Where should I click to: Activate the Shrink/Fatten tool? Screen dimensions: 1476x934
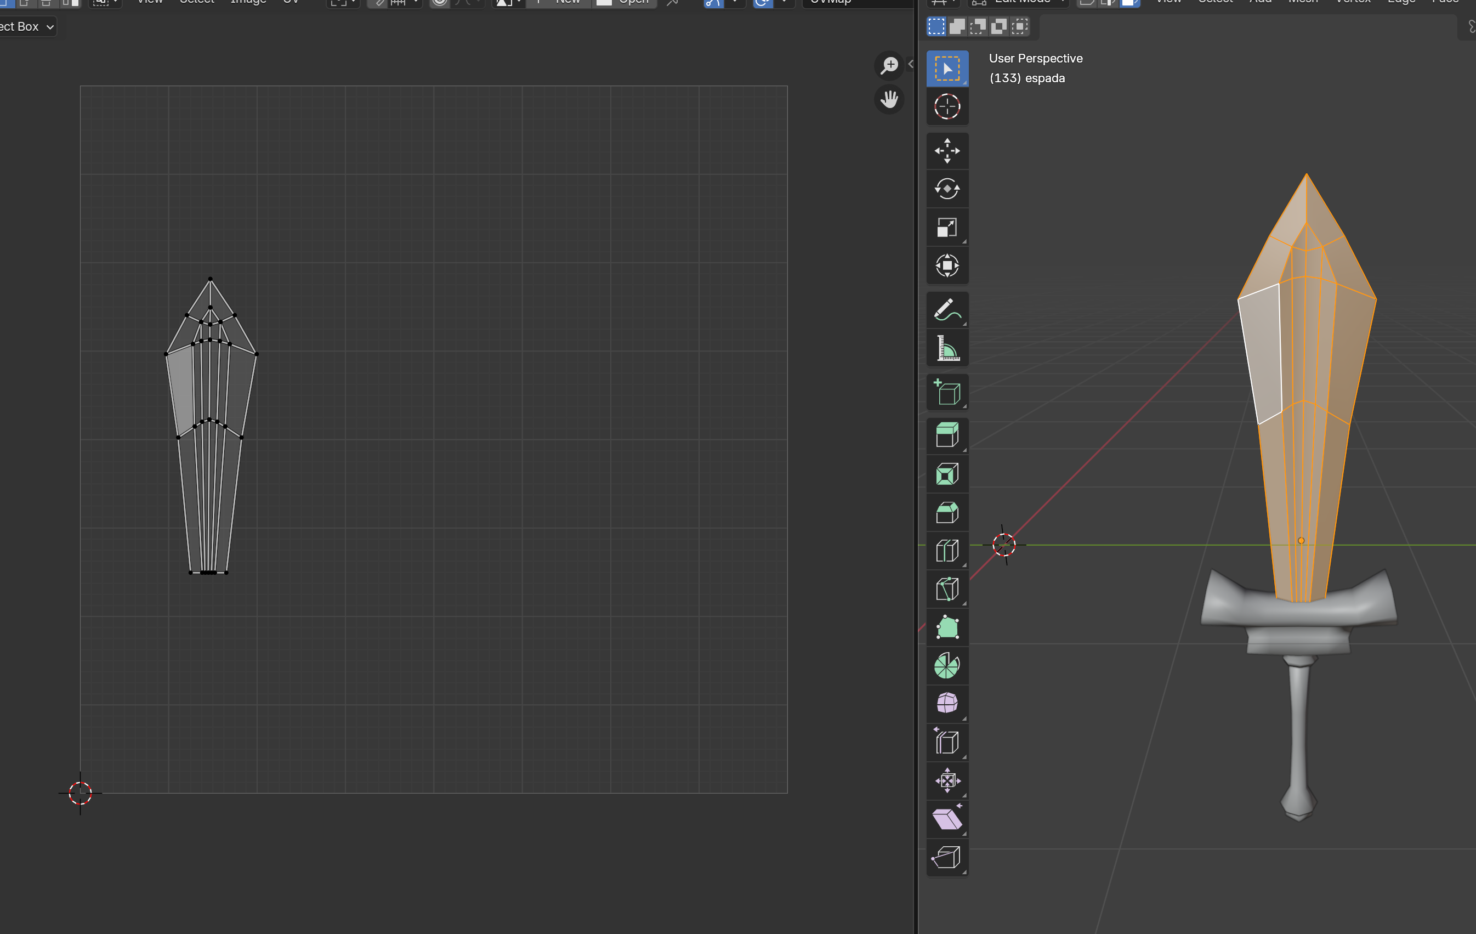point(947,780)
